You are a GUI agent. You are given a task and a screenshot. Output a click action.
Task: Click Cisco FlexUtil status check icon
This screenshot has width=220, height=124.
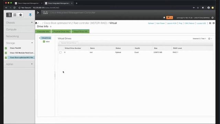point(6,48)
